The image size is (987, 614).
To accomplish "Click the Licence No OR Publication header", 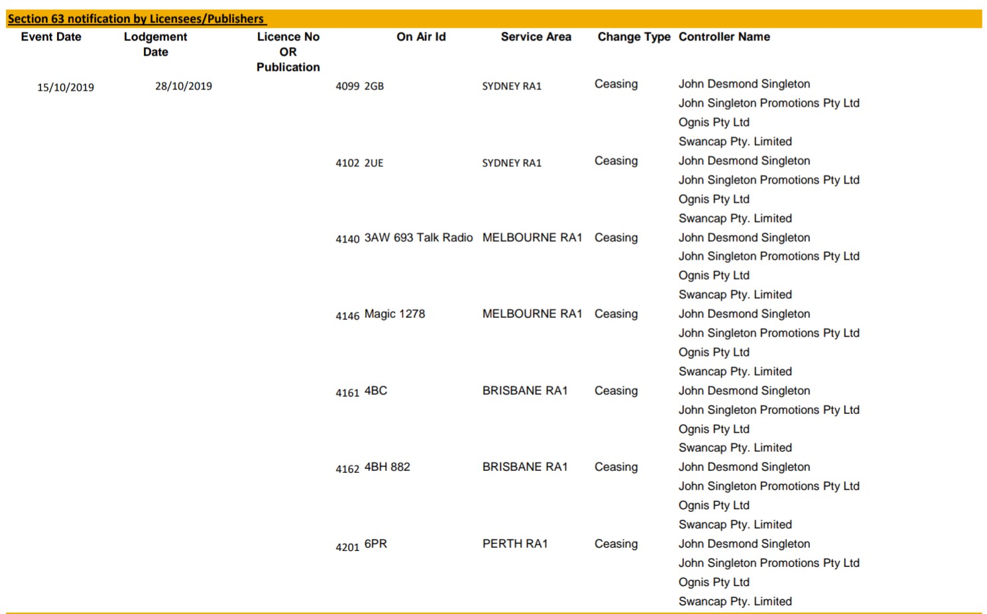I will point(288,52).
